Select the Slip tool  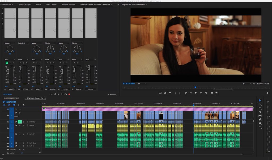[x=260, y=116]
